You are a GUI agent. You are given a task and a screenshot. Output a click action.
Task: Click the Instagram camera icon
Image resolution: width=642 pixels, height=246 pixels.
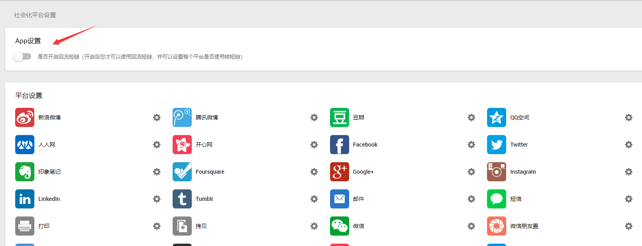[x=497, y=172]
